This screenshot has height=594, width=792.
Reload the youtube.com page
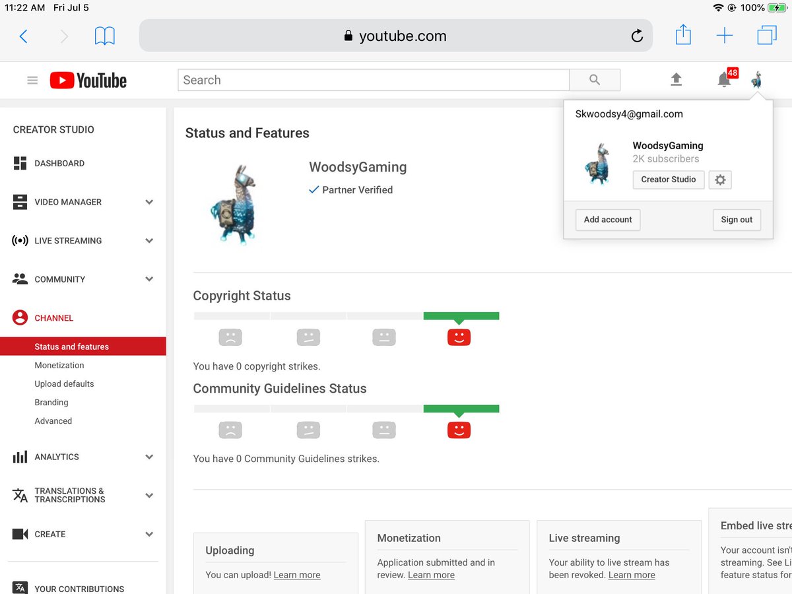(x=637, y=36)
